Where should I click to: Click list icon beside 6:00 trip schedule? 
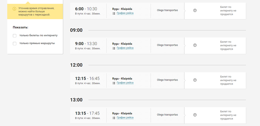114,13
